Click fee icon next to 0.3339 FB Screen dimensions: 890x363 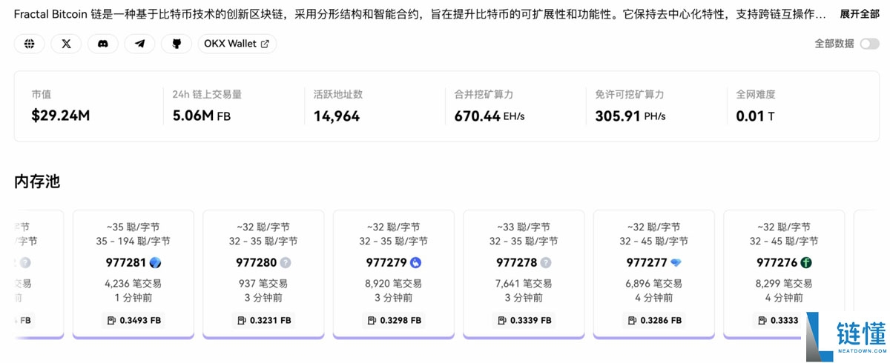pos(502,321)
